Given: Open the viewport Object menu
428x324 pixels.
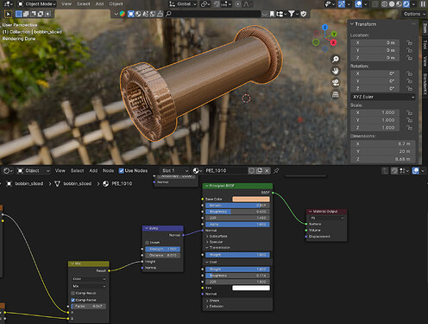Looking at the screenshot, I should [x=116, y=4].
